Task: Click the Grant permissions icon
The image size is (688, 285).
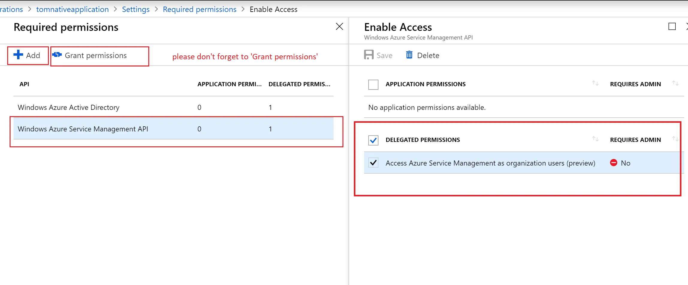Action: pos(57,55)
